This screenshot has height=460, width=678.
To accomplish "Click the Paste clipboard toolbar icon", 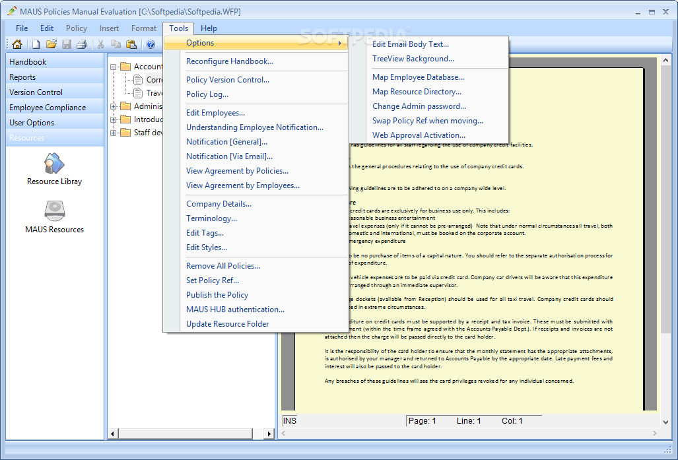I will 131,44.
